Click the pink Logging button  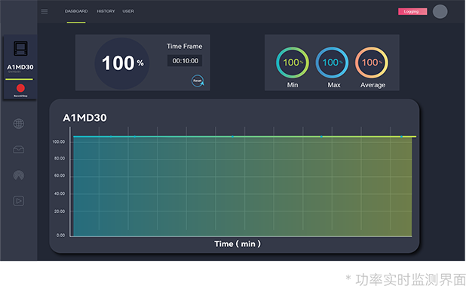412,11
